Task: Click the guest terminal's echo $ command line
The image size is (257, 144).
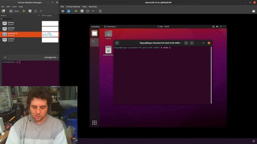Action: pyautogui.click(x=142, y=48)
